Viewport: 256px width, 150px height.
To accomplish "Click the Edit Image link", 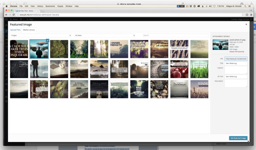I will [x=233, y=49].
